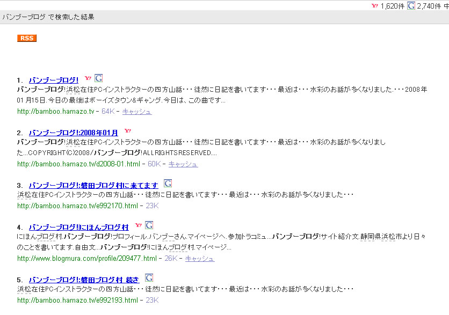Click Google icon beside result 4 title

149,225
